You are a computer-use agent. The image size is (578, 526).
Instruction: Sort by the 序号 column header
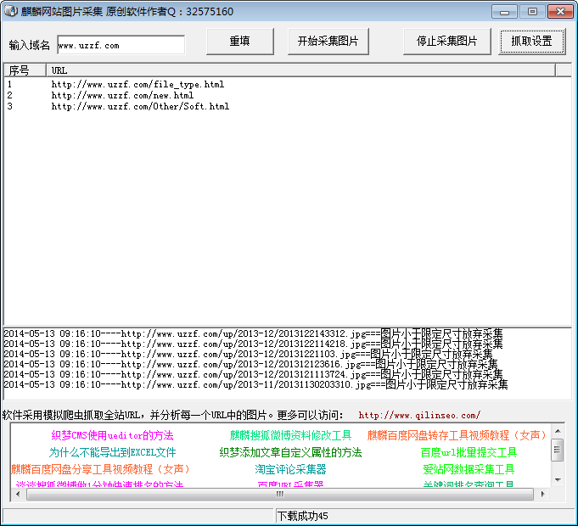click(x=25, y=70)
